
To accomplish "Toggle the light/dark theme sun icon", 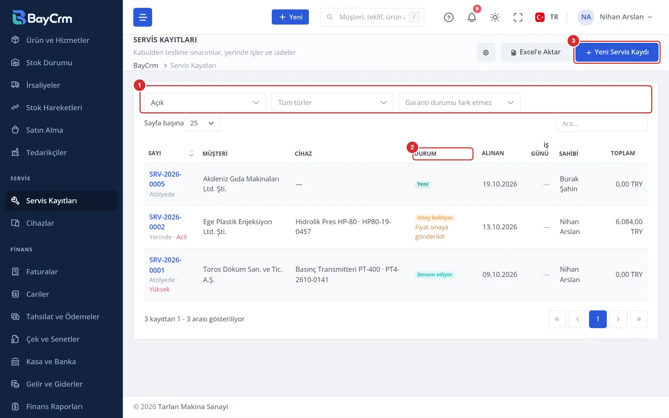I will coord(495,17).
